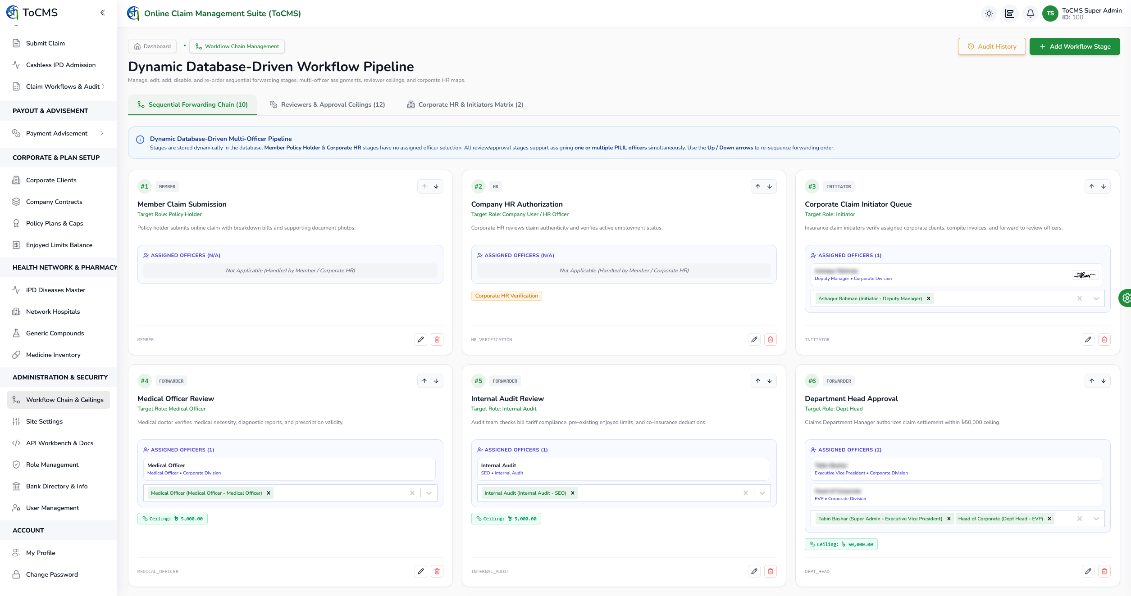Click the Internal Audit assigned officer card
This screenshot has height=596, width=1131.
(623, 469)
